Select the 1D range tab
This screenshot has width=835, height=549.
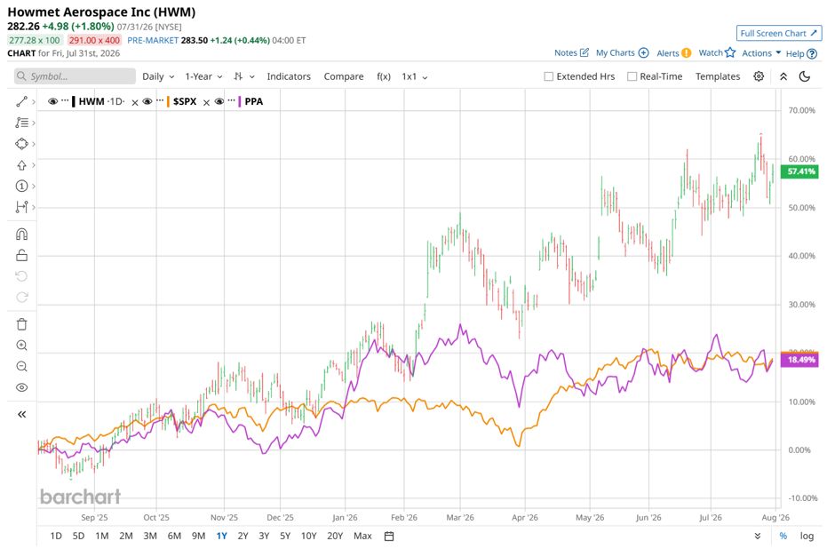56,536
